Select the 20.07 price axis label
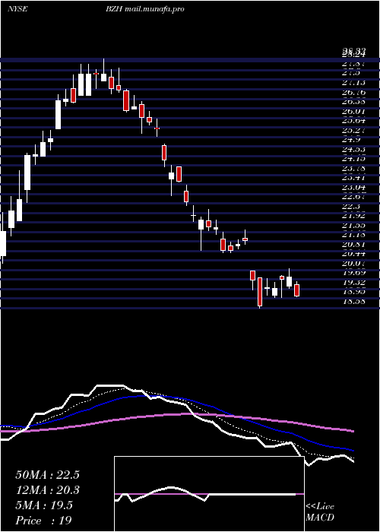This screenshot has height=532, width=380. coord(353,263)
